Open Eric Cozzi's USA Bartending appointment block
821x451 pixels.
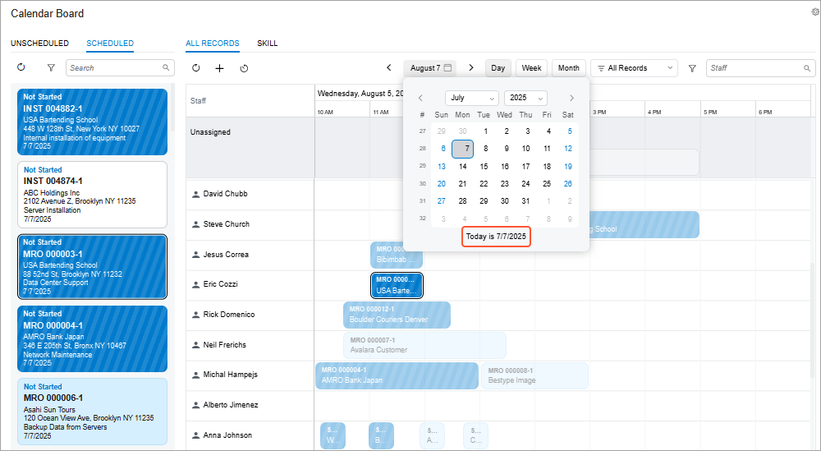coord(397,286)
